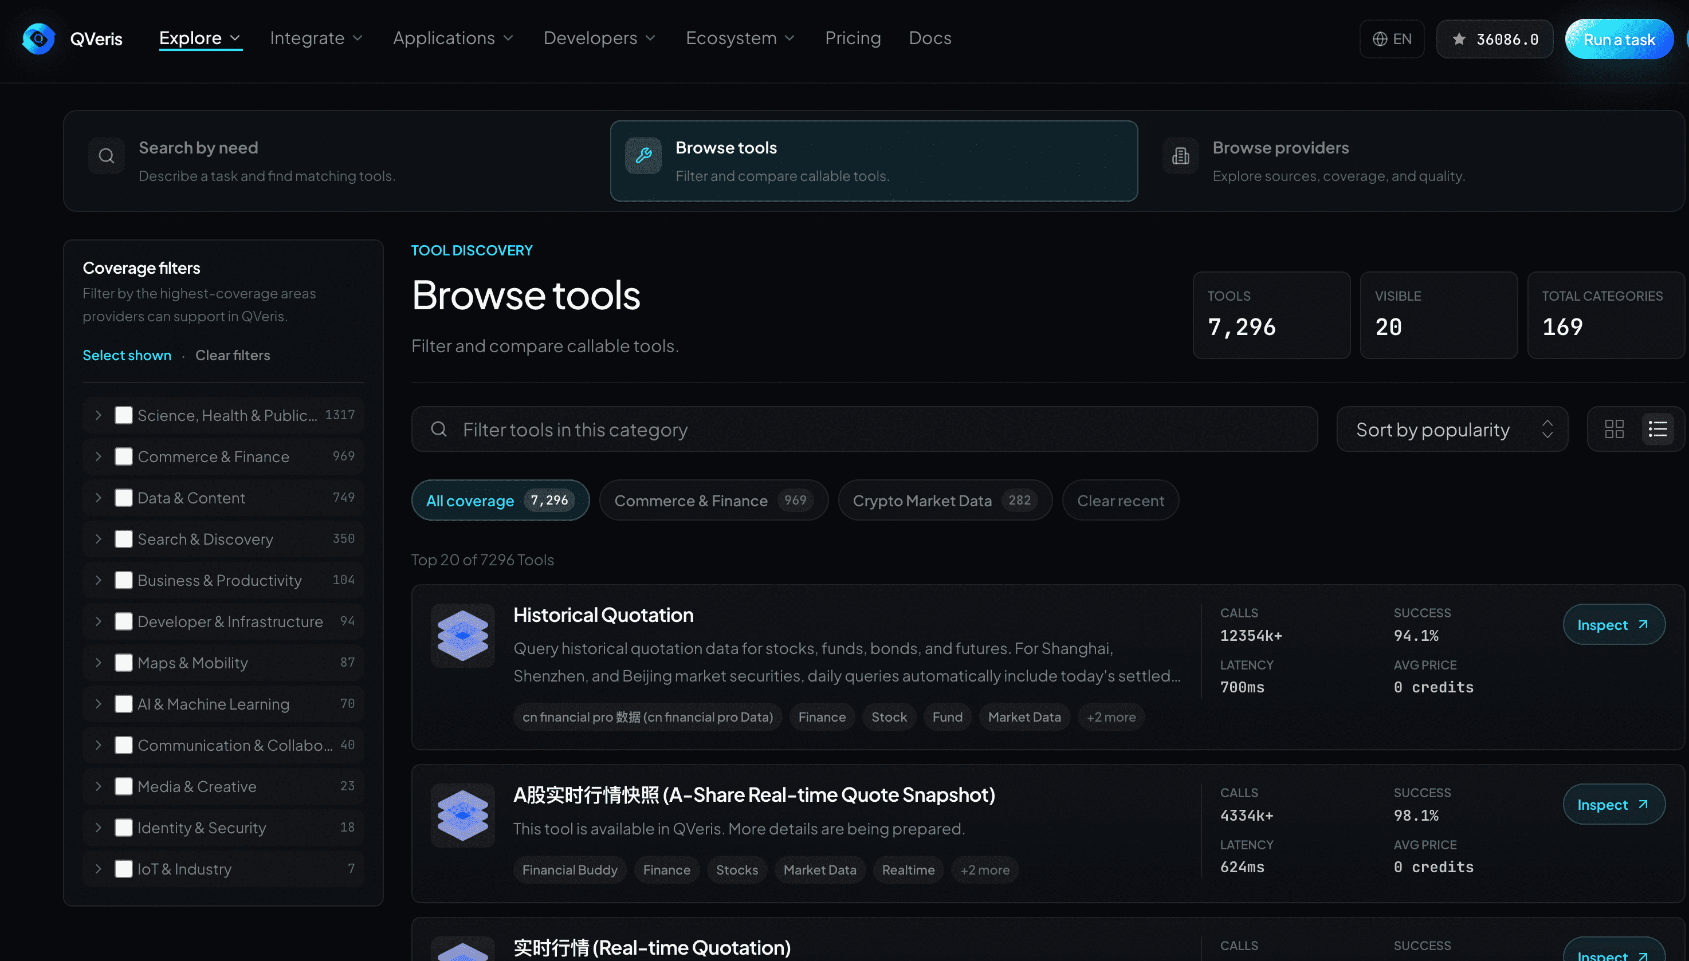Click the Run a task button

[1619, 39]
